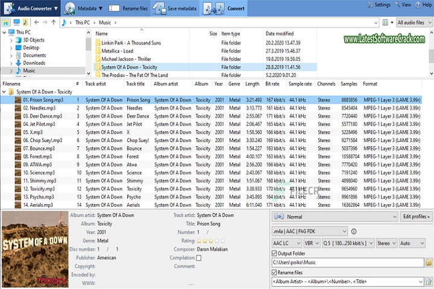Select the 09. ATWA.mp3 row

coord(211,164)
